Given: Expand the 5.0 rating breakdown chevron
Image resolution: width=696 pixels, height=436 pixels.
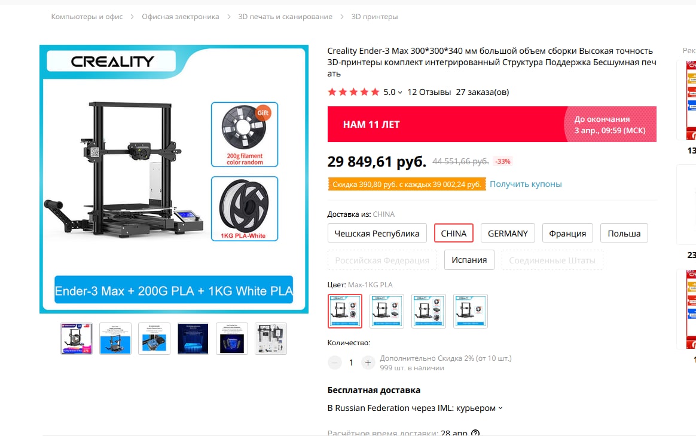Looking at the screenshot, I should pyautogui.click(x=400, y=92).
